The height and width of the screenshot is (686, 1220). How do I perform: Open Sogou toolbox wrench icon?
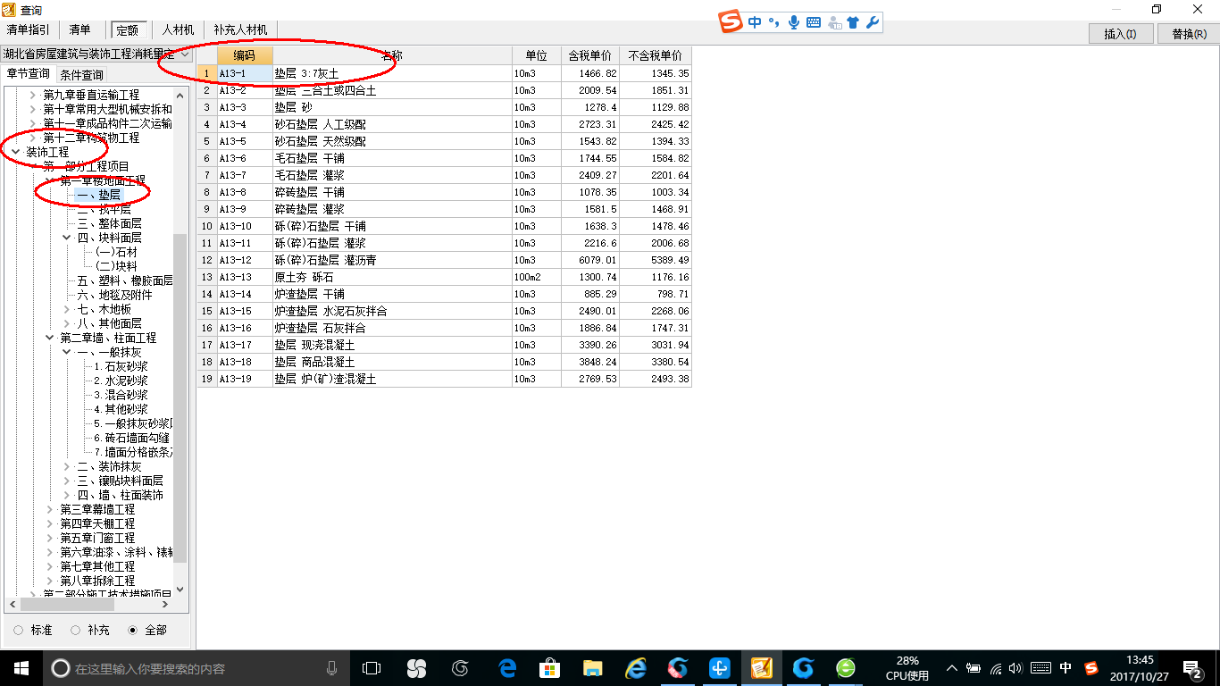pyautogui.click(x=873, y=22)
